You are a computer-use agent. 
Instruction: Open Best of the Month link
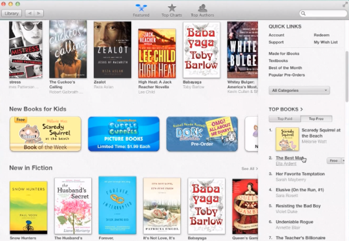(285, 68)
